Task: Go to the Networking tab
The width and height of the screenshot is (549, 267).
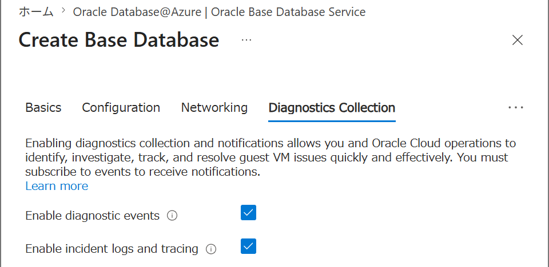Action: click(x=214, y=108)
